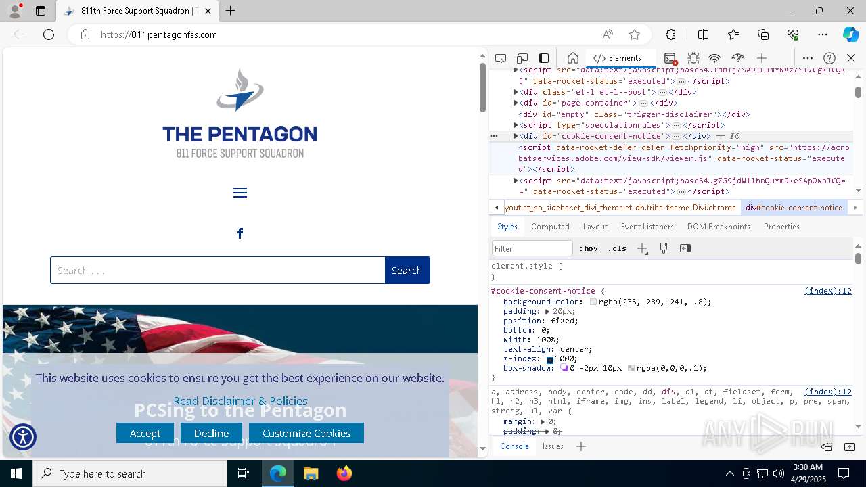The image size is (866, 487).
Task: Toggle the DevTools activity bar sidebar icon
Action: (544, 58)
